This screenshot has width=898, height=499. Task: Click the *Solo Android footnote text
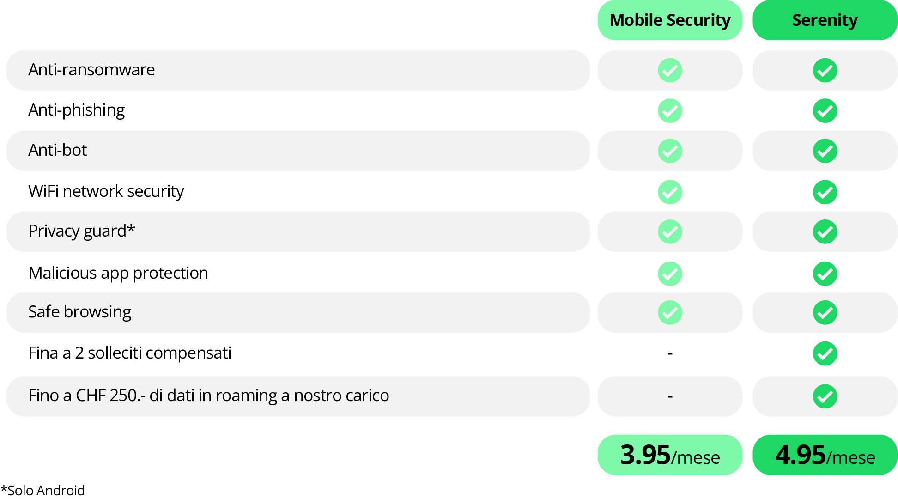tap(43, 490)
